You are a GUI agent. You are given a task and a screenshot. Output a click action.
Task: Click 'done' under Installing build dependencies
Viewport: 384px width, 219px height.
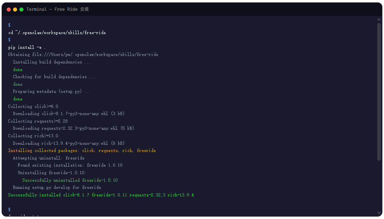pyautogui.click(x=18, y=69)
